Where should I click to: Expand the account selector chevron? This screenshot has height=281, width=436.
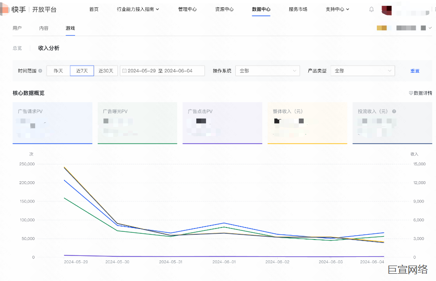[x=430, y=28]
